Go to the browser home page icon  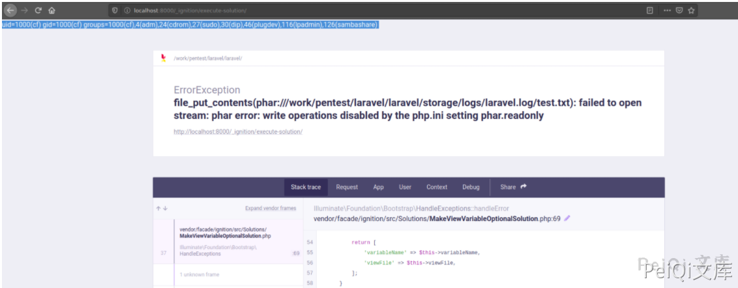tap(52, 10)
